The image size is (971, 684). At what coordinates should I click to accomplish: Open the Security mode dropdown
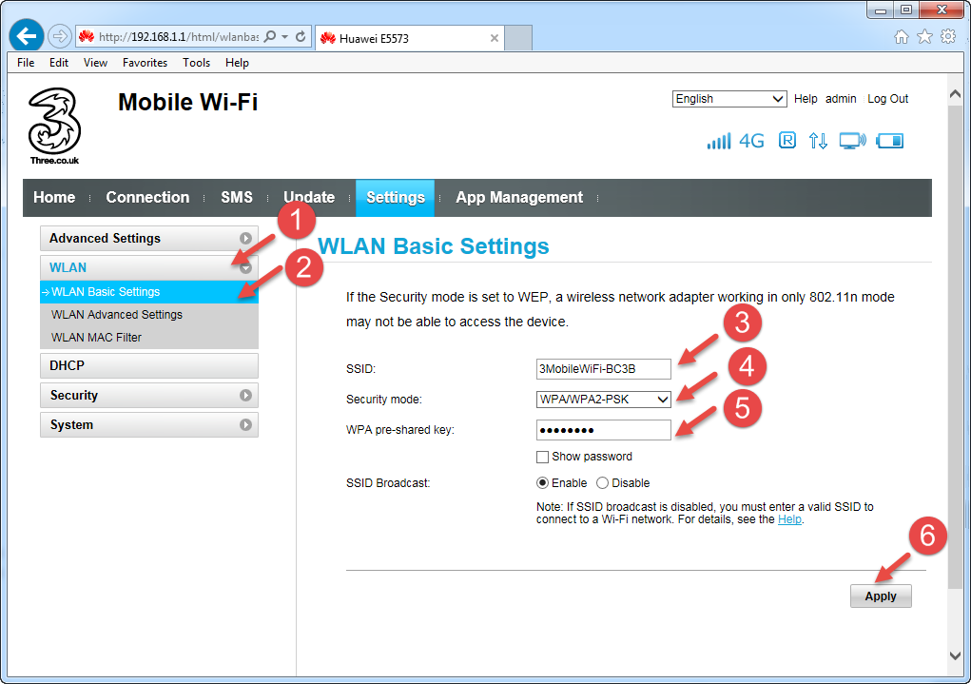coord(603,400)
